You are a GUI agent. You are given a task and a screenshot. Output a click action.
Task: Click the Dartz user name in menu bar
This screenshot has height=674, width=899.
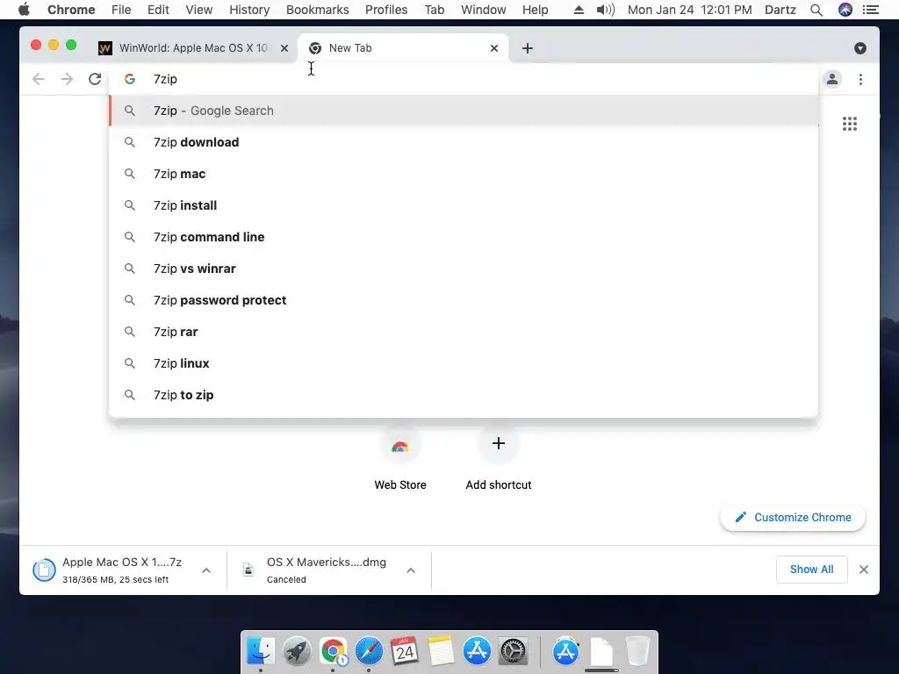(780, 10)
